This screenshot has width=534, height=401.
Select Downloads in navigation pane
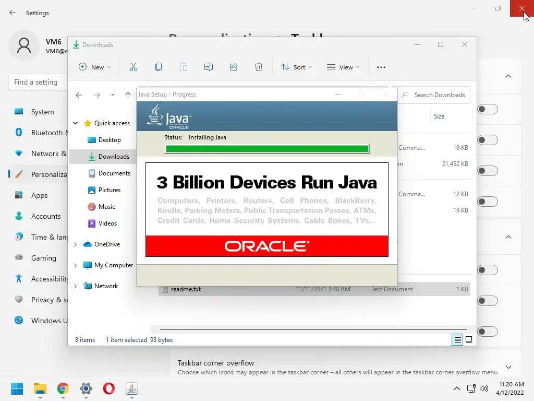[103, 157]
